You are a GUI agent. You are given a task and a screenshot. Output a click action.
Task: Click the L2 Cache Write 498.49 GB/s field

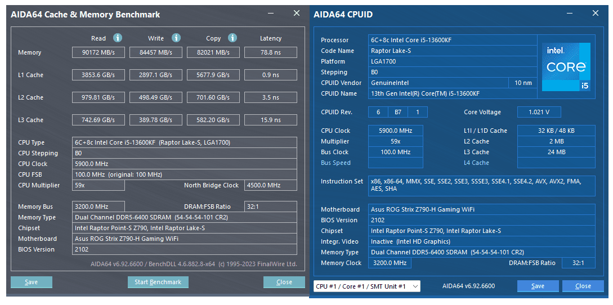(x=156, y=97)
